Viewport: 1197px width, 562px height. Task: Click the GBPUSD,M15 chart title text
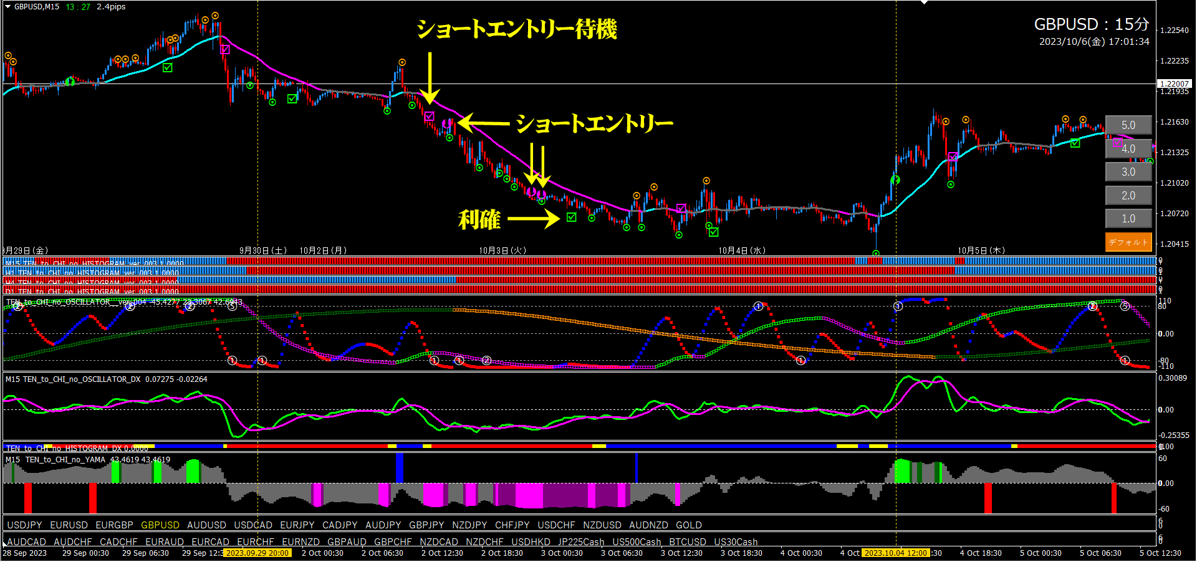pyautogui.click(x=37, y=7)
